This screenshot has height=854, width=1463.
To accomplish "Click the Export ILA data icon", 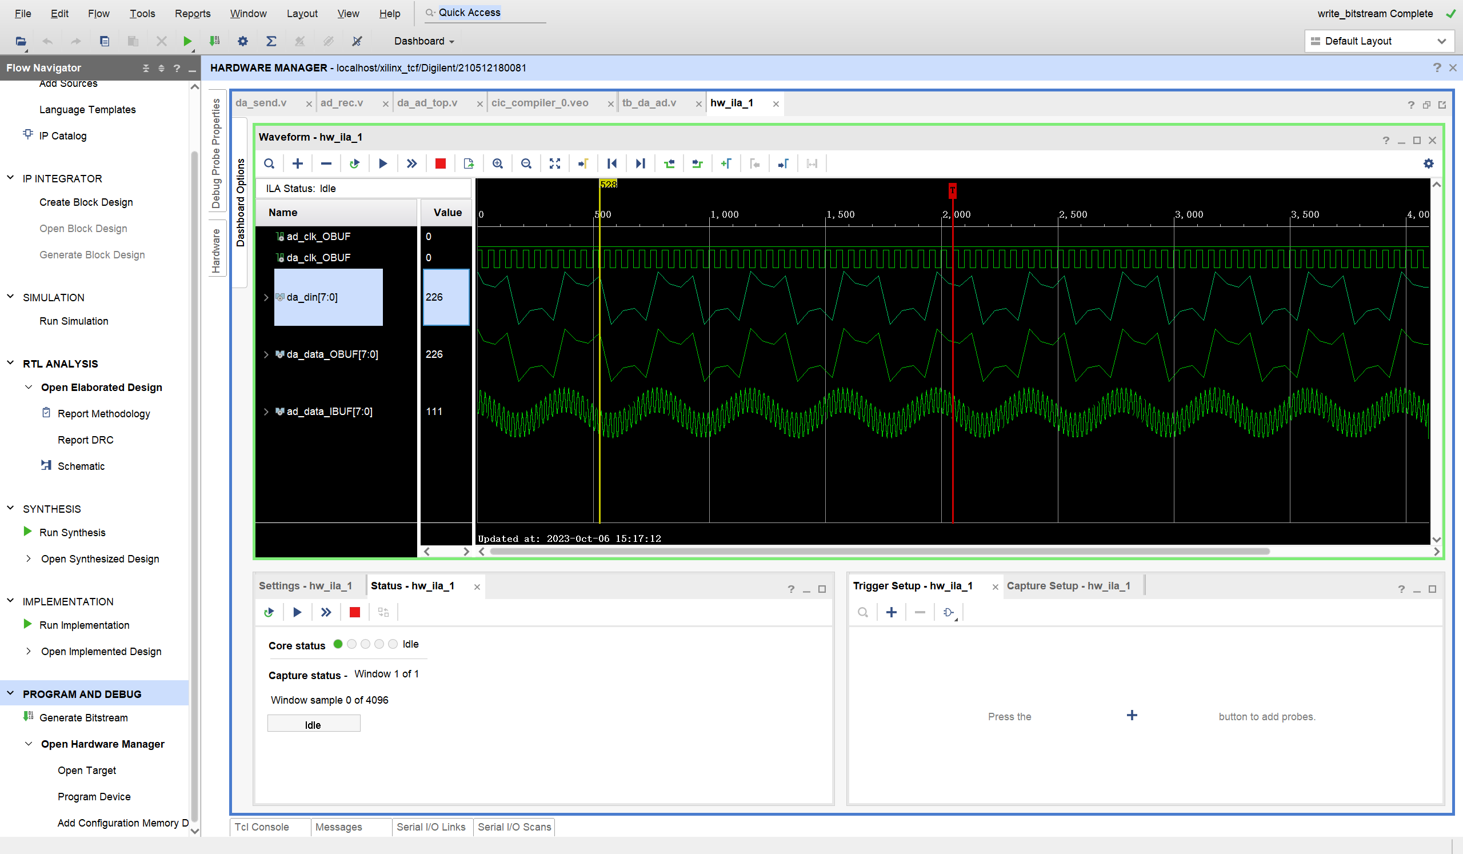I will coord(469,163).
